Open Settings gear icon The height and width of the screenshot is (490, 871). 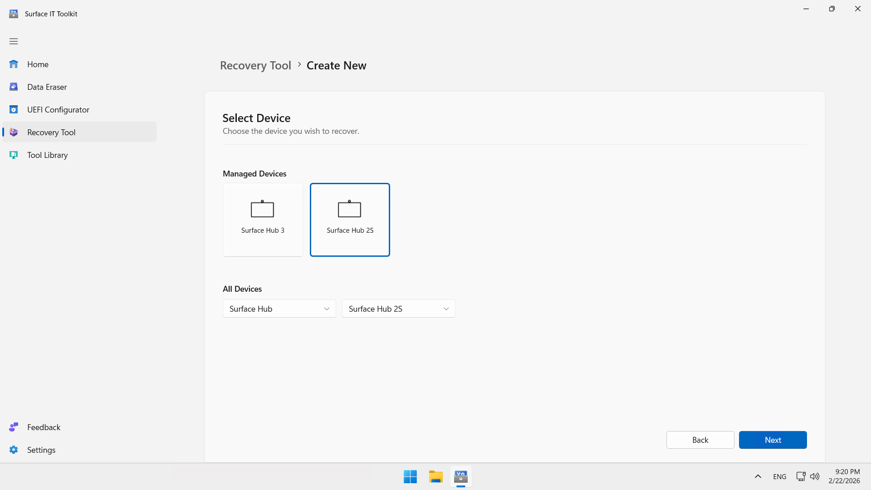pos(14,450)
